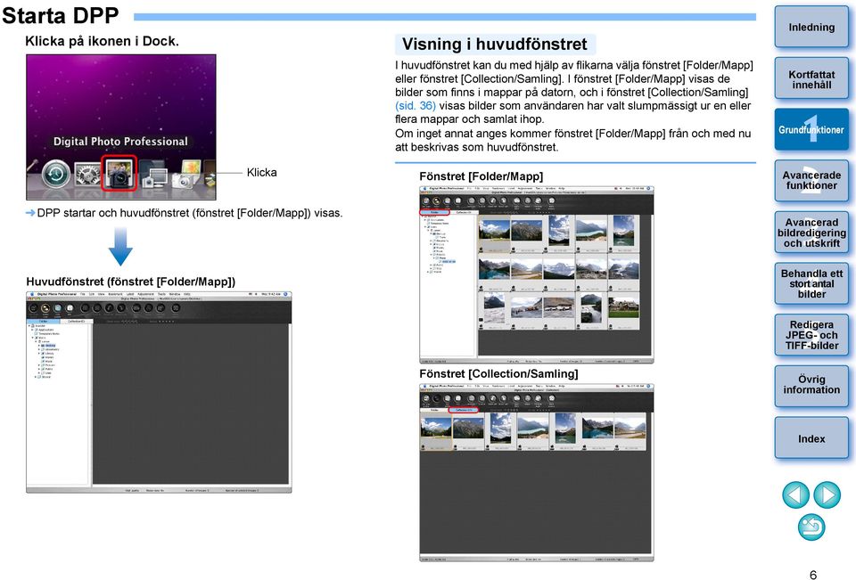
Task: Go to Avancerade funktioner chapter
Action: tap(811, 181)
